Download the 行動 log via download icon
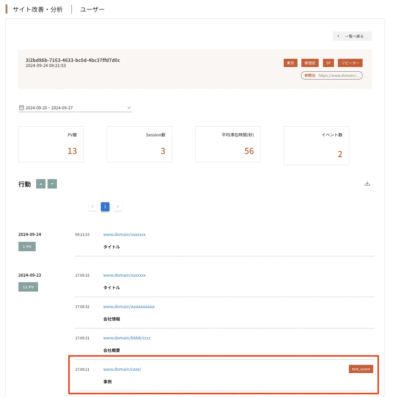 click(x=367, y=183)
